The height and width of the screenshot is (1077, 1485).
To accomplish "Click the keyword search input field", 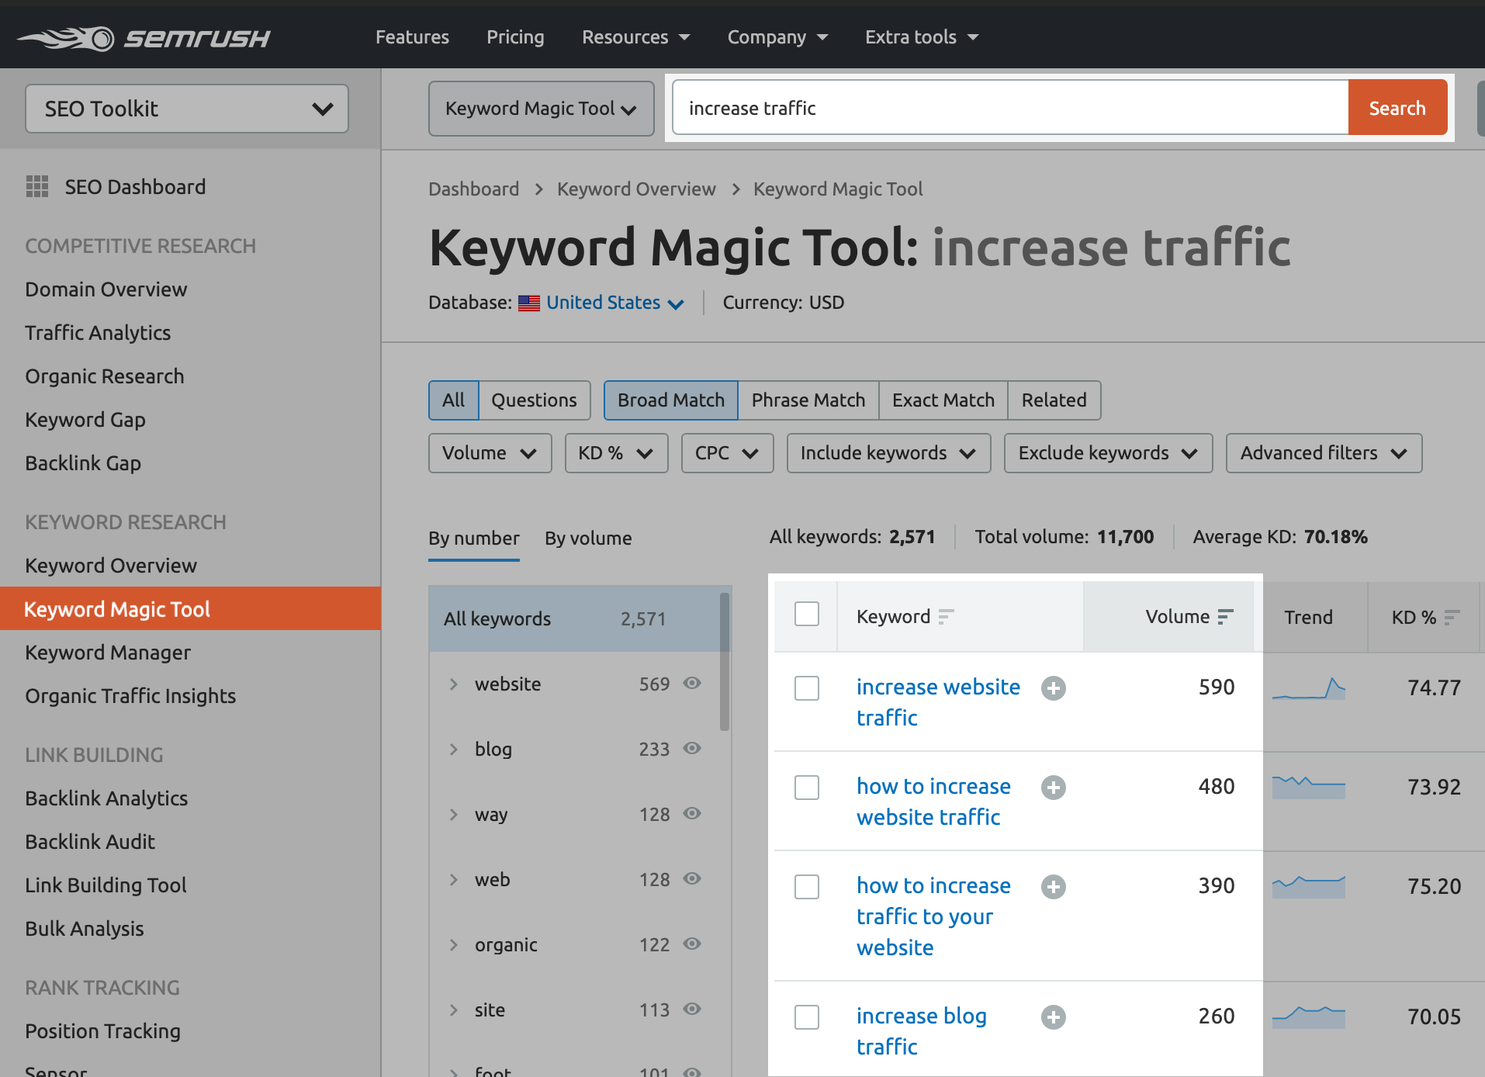I will (1010, 108).
